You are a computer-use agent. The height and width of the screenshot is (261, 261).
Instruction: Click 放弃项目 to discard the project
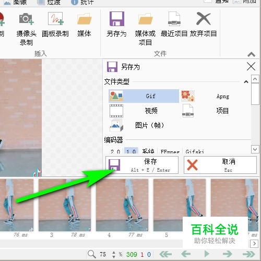(x=203, y=25)
